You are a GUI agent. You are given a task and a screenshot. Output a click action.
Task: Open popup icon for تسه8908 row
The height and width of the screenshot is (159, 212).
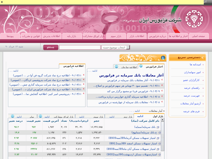point(158,149)
